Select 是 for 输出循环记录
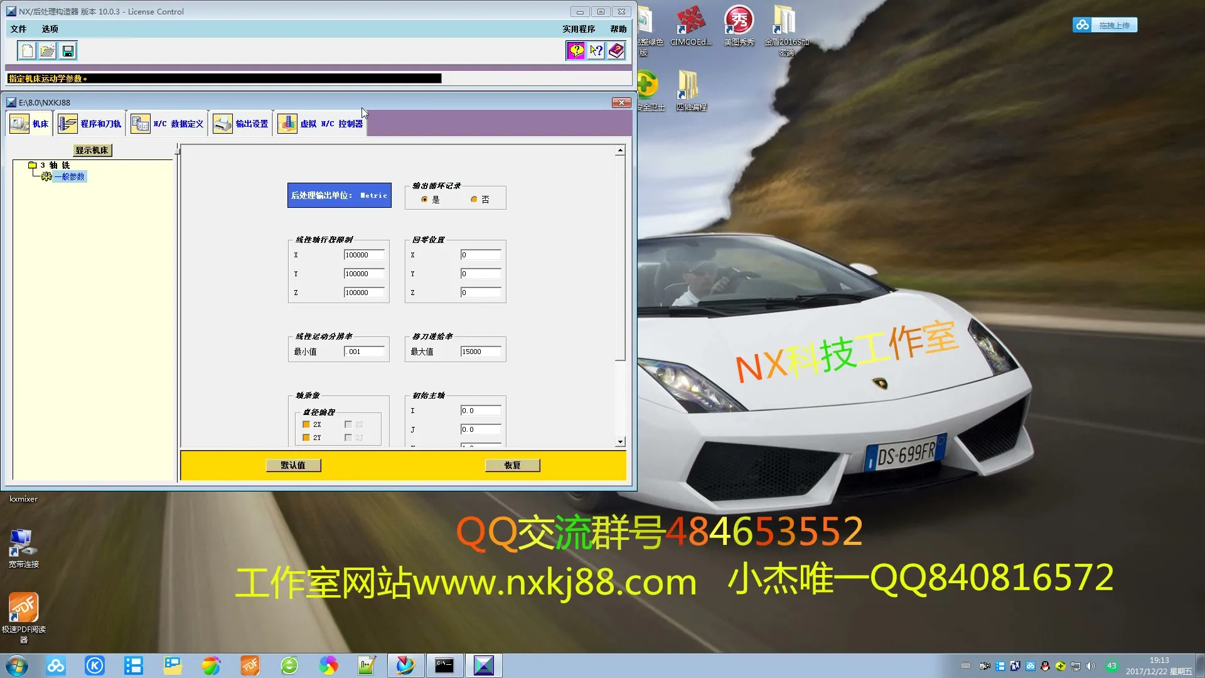The width and height of the screenshot is (1205, 678). (425, 200)
